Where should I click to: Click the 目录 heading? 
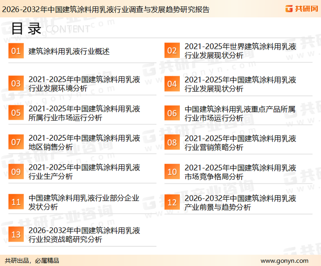click(27, 29)
